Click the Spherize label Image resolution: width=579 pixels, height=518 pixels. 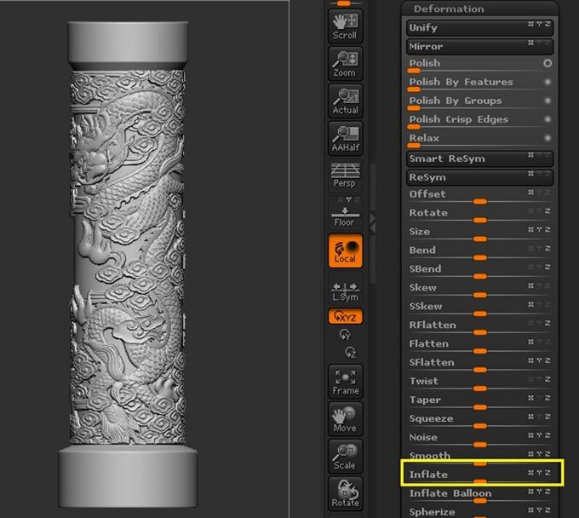pyautogui.click(x=432, y=512)
